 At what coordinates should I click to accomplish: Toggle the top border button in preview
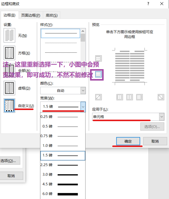coord(99,59)
